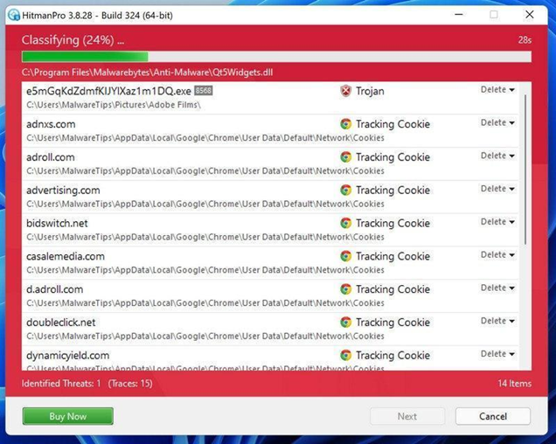Click Chrome icon beside adnxs.com row
Screen dimensions: 556x444
[345, 124]
